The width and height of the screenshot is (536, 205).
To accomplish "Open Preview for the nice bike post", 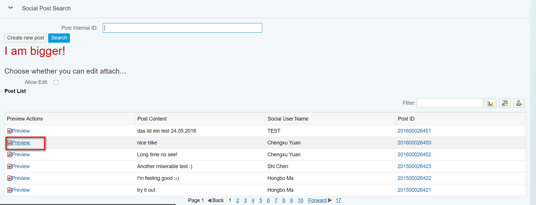I will [21, 143].
